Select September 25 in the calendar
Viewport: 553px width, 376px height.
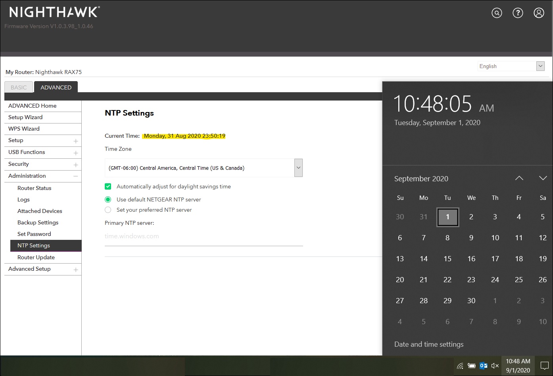coord(519,280)
